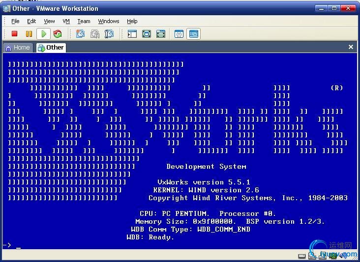Click the hard disk status icon
360x262 pixels.
click(302, 256)
